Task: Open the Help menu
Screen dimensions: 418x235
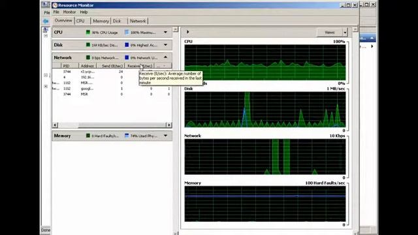Action: (84, 12)
